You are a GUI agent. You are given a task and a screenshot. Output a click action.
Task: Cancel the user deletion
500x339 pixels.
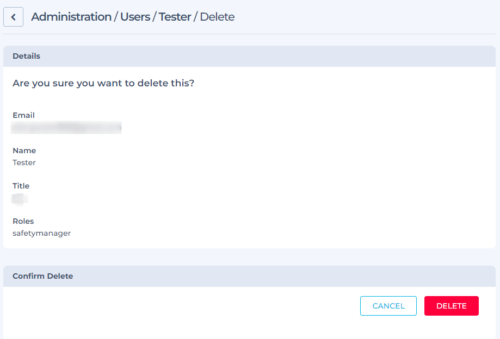388,306
